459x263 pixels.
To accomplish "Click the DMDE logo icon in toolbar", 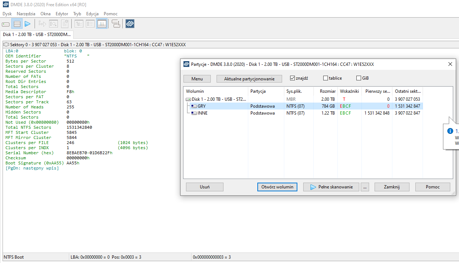I will [130, 24].
